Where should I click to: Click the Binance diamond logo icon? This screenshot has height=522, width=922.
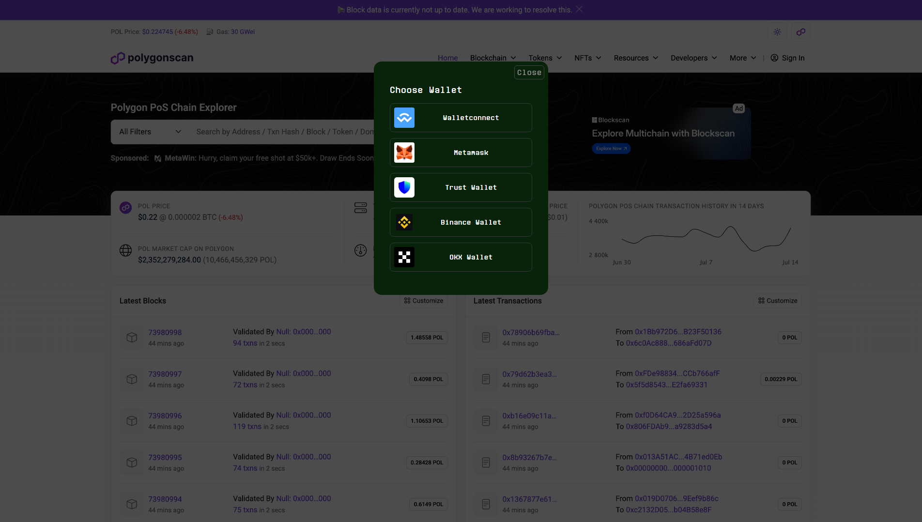(404, 222)
